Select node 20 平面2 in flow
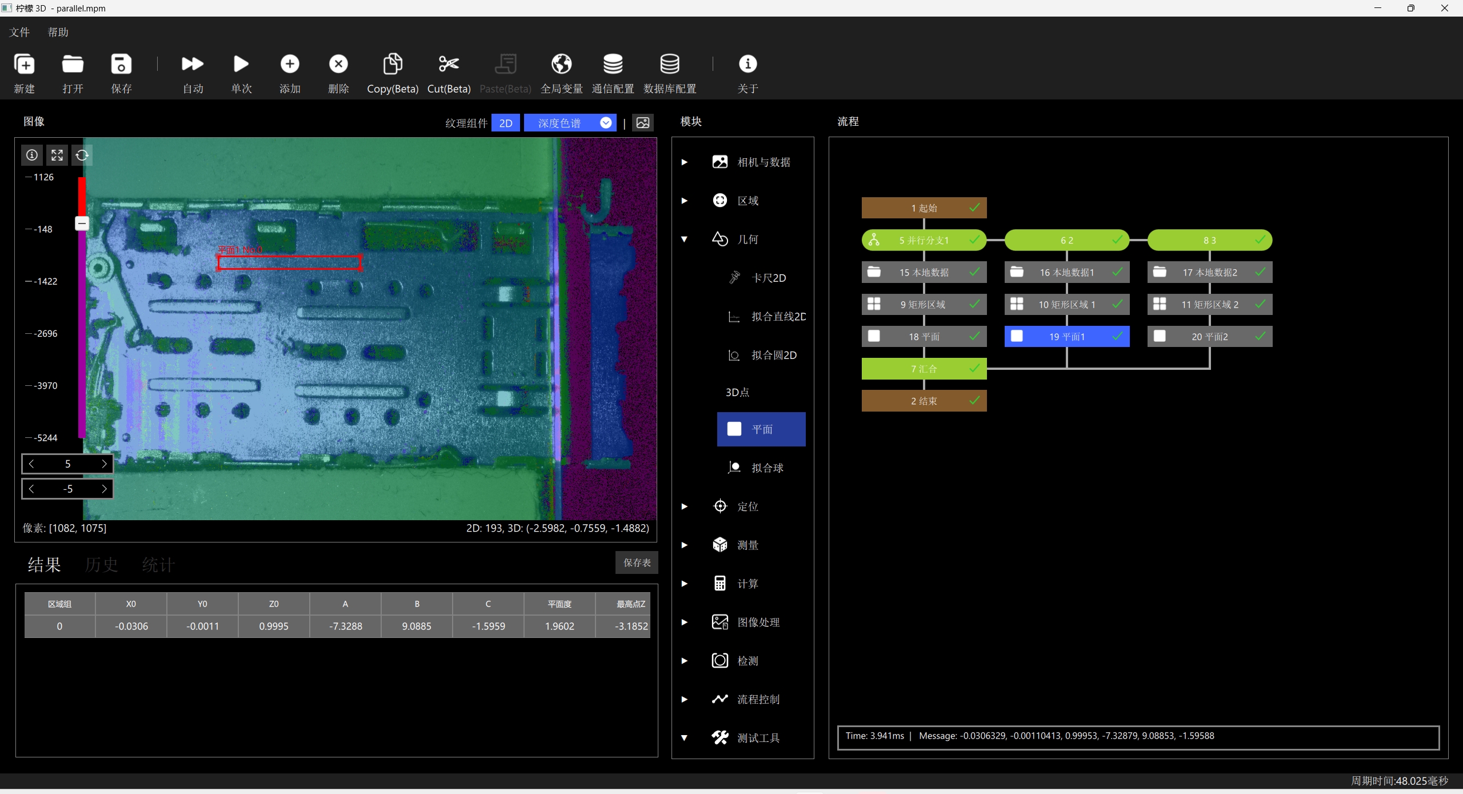The height and width of the screenshot is (794, 1463). click(1210, 336)
